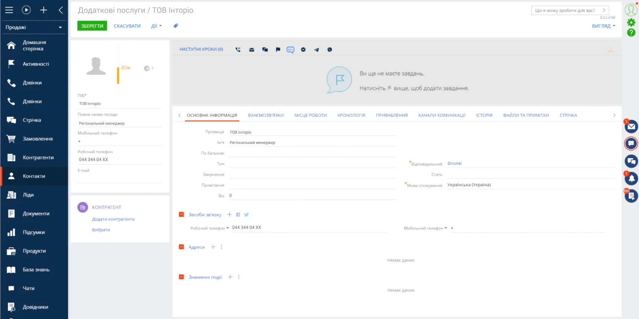639x319 pixels.
Task: Click the run process play icon
Action: tap(26, 10)
